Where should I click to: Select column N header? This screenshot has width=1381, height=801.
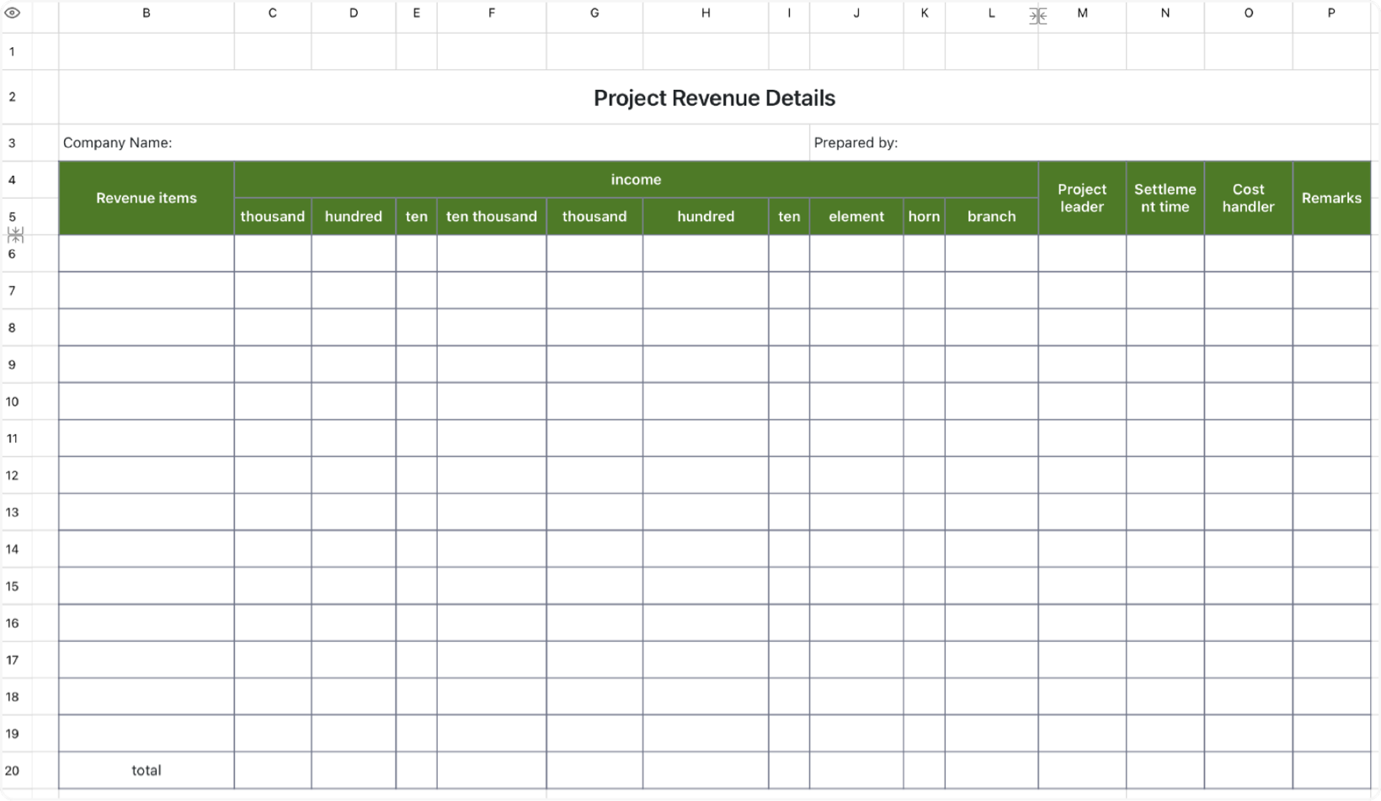click(x=1165, y=13)
